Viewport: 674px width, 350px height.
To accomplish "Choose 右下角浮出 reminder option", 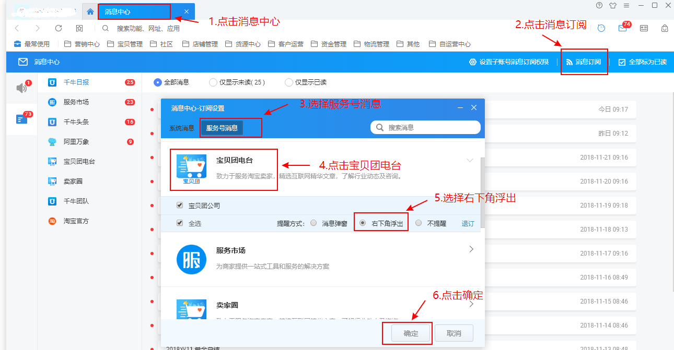I will point(363,223).
